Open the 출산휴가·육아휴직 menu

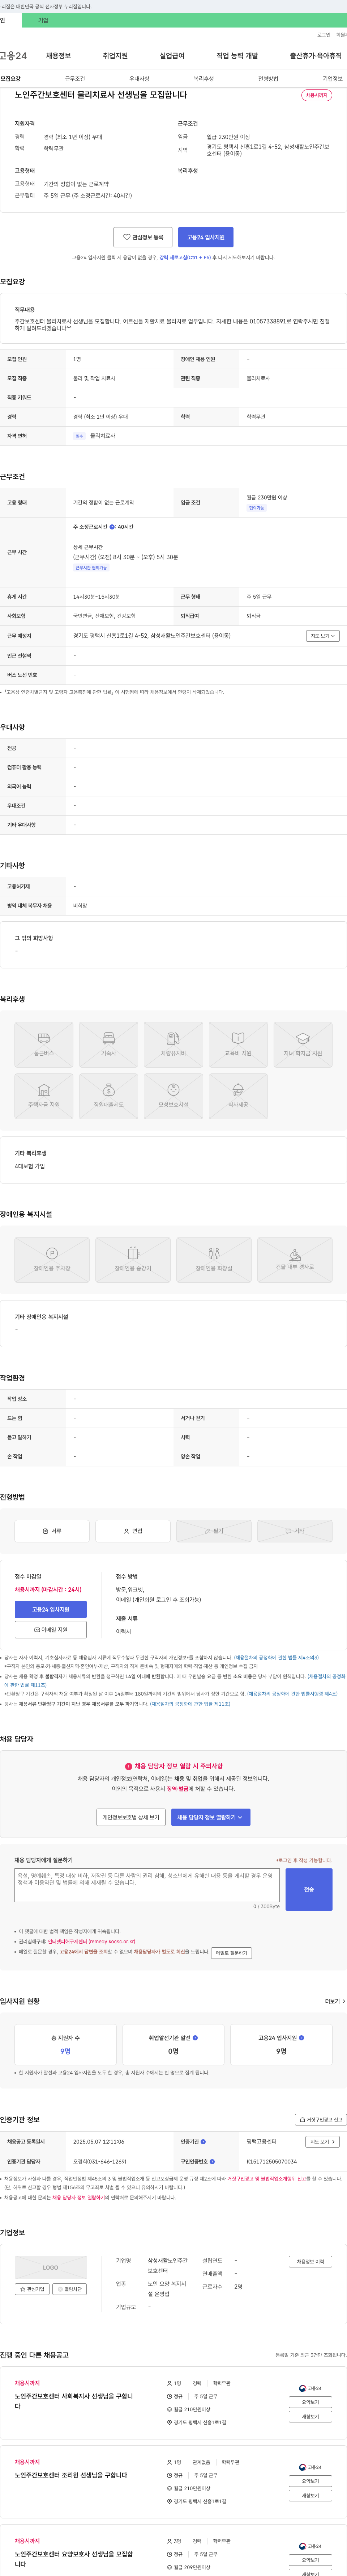tap(315, 56)
